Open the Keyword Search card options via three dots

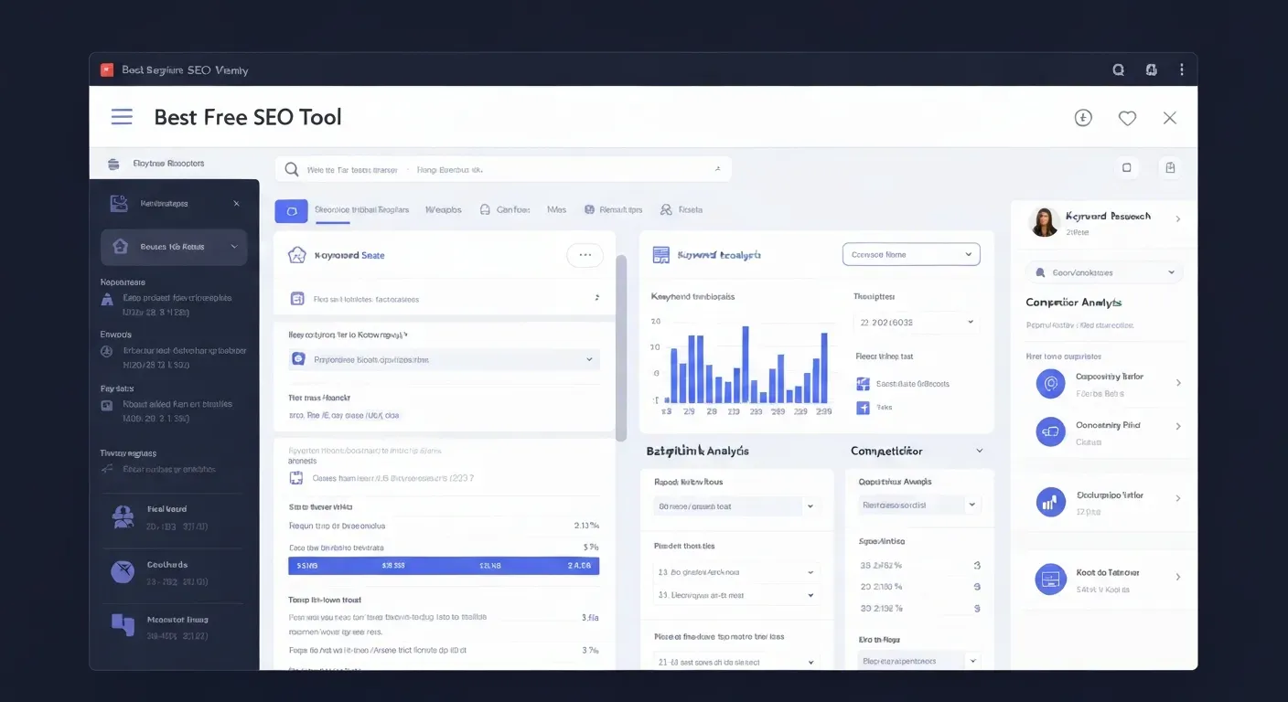(585, 255)
